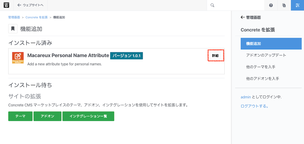Open アドオンのアップデート sidebar item
The height and width of the screenshot is (144, 304).
(266, 55)
